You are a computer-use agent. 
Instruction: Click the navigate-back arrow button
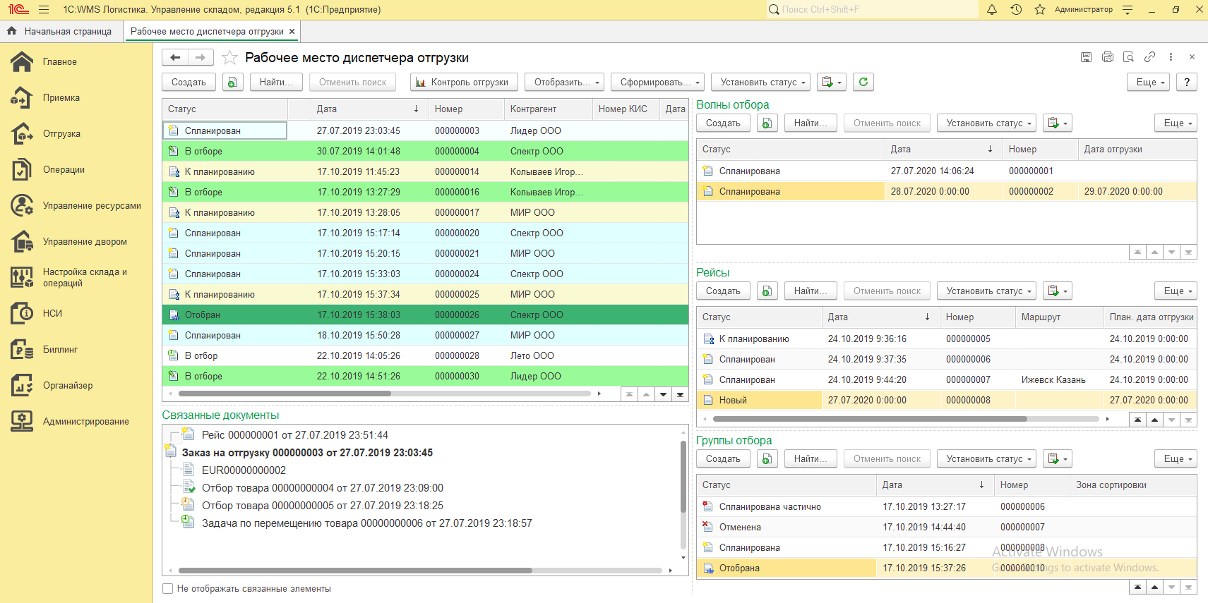[176, 57]
